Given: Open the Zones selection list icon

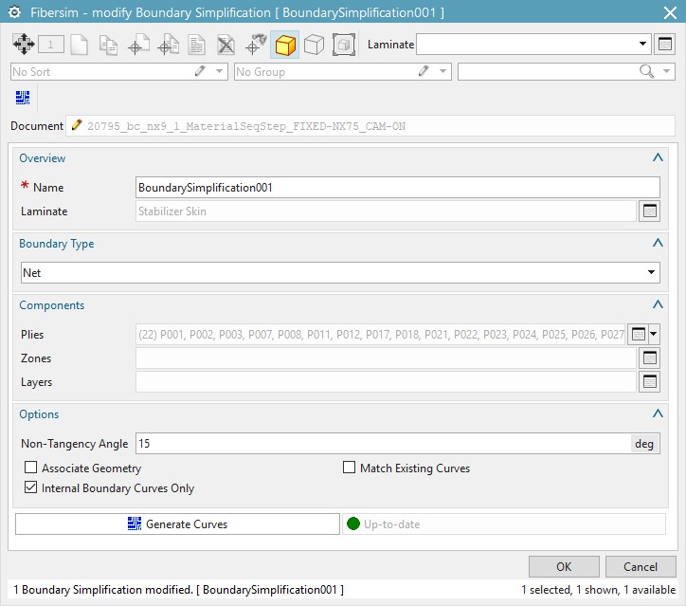Looking at the screenshot, I should coord(649,358).
